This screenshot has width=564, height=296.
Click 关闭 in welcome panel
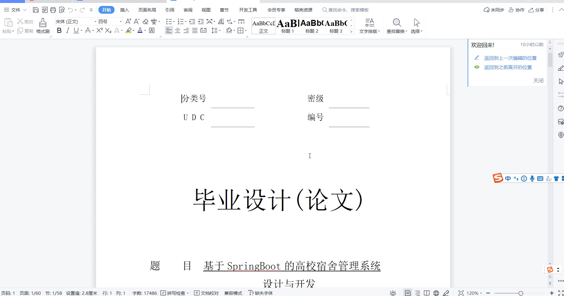(538, 81)
